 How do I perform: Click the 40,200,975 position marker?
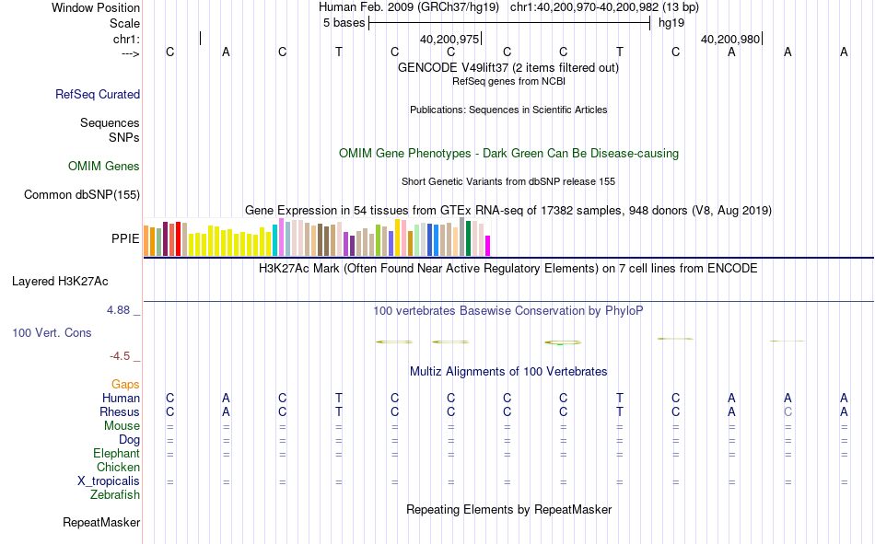(x=450, y=39)
